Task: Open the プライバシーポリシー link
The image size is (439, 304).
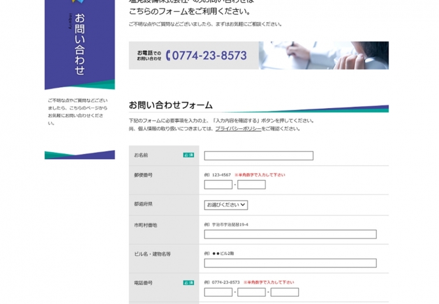Action: click(x=238, y=129)
